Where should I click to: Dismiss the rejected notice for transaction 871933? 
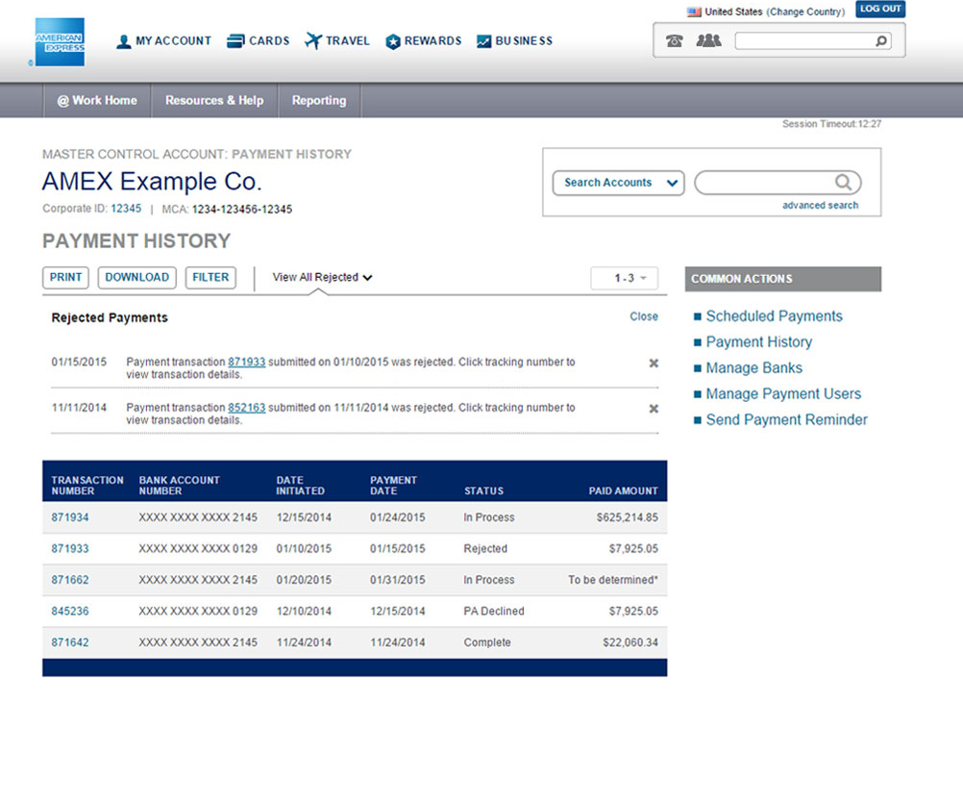click(654, 364)
